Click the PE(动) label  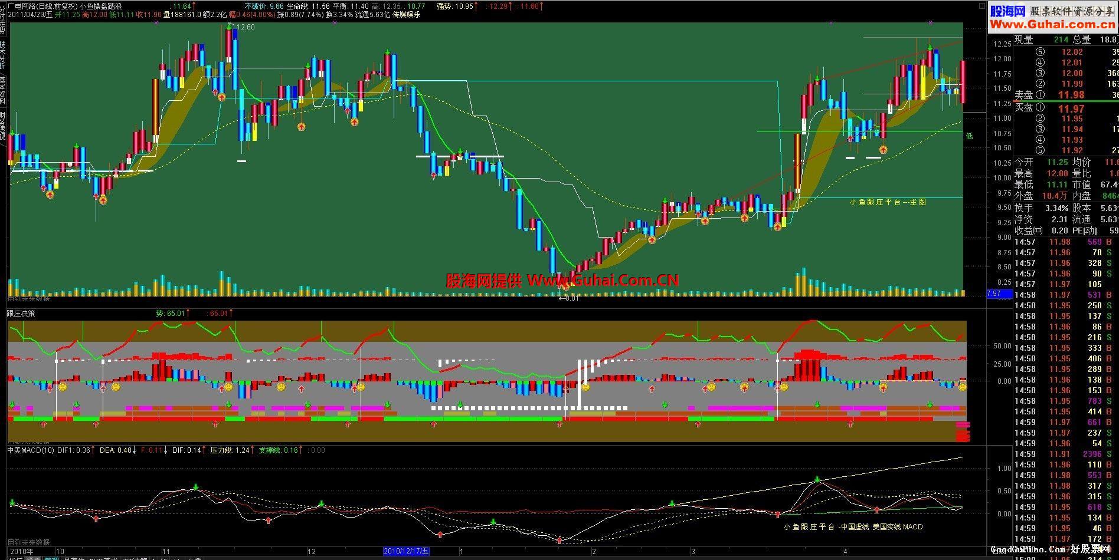(1085, 230)
